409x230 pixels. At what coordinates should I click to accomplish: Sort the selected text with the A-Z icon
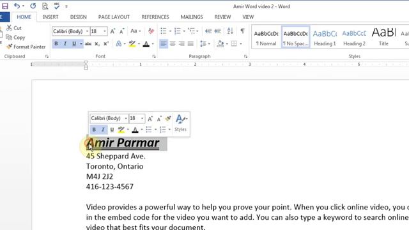click(230, 31)
